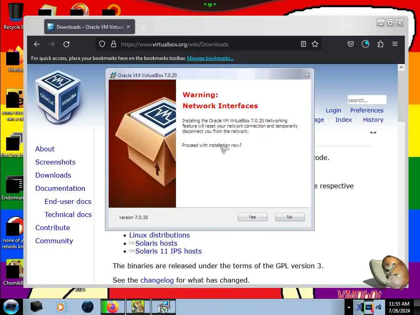Click No in the VirtualBox installer dialog
420x315 pixels.
(x=290, y=217)
